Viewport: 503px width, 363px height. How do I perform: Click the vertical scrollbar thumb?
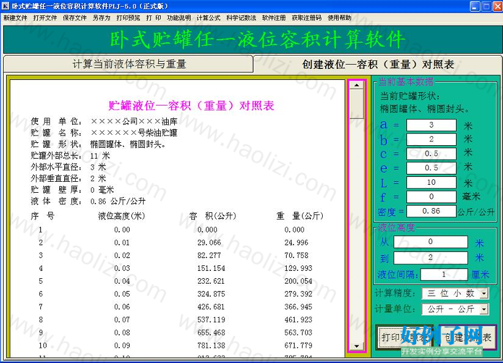(x=356, y=104)
